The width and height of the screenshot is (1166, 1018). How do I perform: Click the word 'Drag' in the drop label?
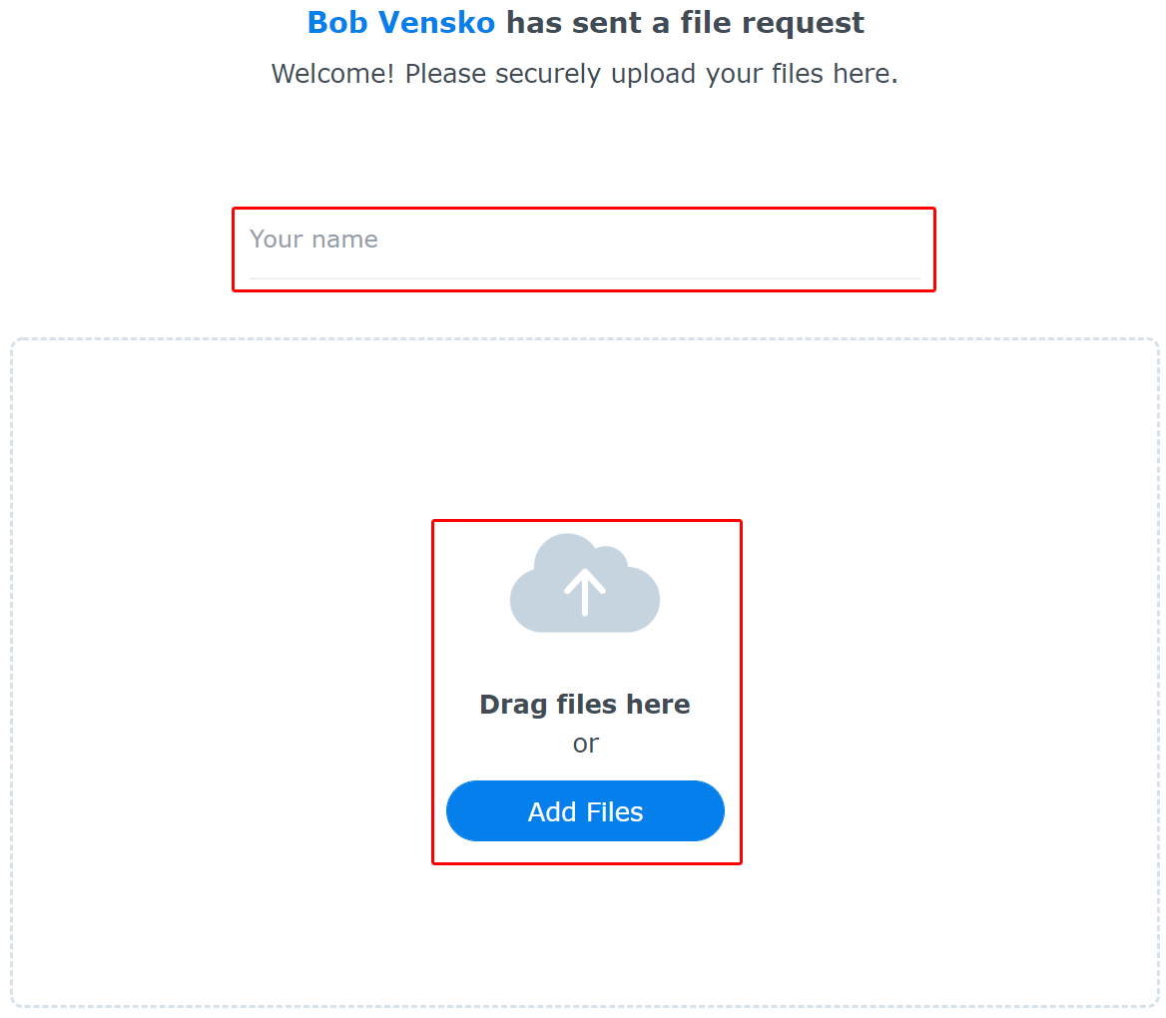click(x=513, y=705)
